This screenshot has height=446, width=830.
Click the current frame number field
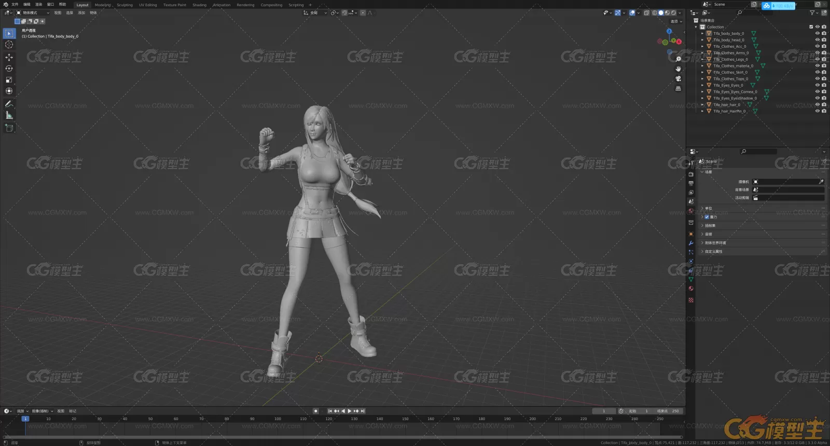point(603,411)
